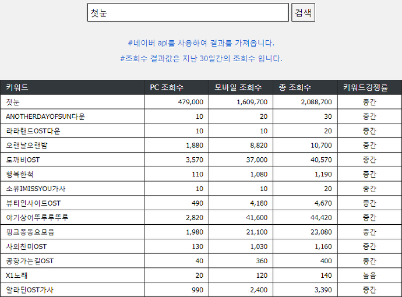Viewport: 402px width, 297px height.
Task: Click total views value 44,420
Action: click(321, 218)
